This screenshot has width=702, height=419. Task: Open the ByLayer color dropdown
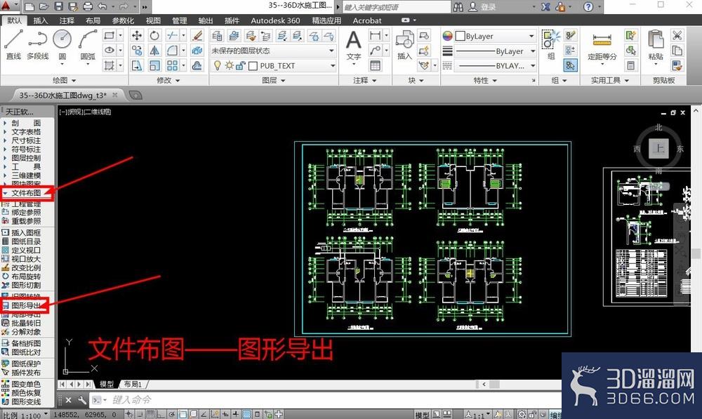495,36
